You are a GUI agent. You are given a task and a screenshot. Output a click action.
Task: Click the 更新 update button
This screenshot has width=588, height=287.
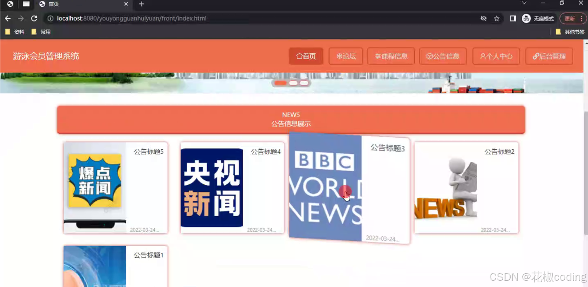570,19
